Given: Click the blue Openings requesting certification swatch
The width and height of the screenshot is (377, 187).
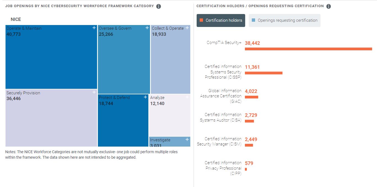Looking at the screenshot, I should click(x=253, y=20).
